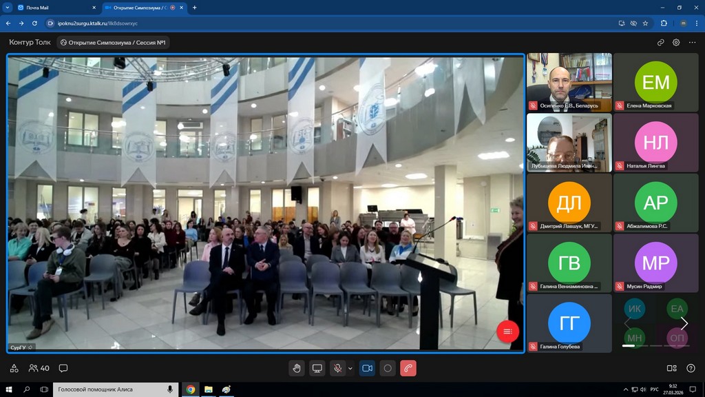Open the meeting chat

coord(63,368)
